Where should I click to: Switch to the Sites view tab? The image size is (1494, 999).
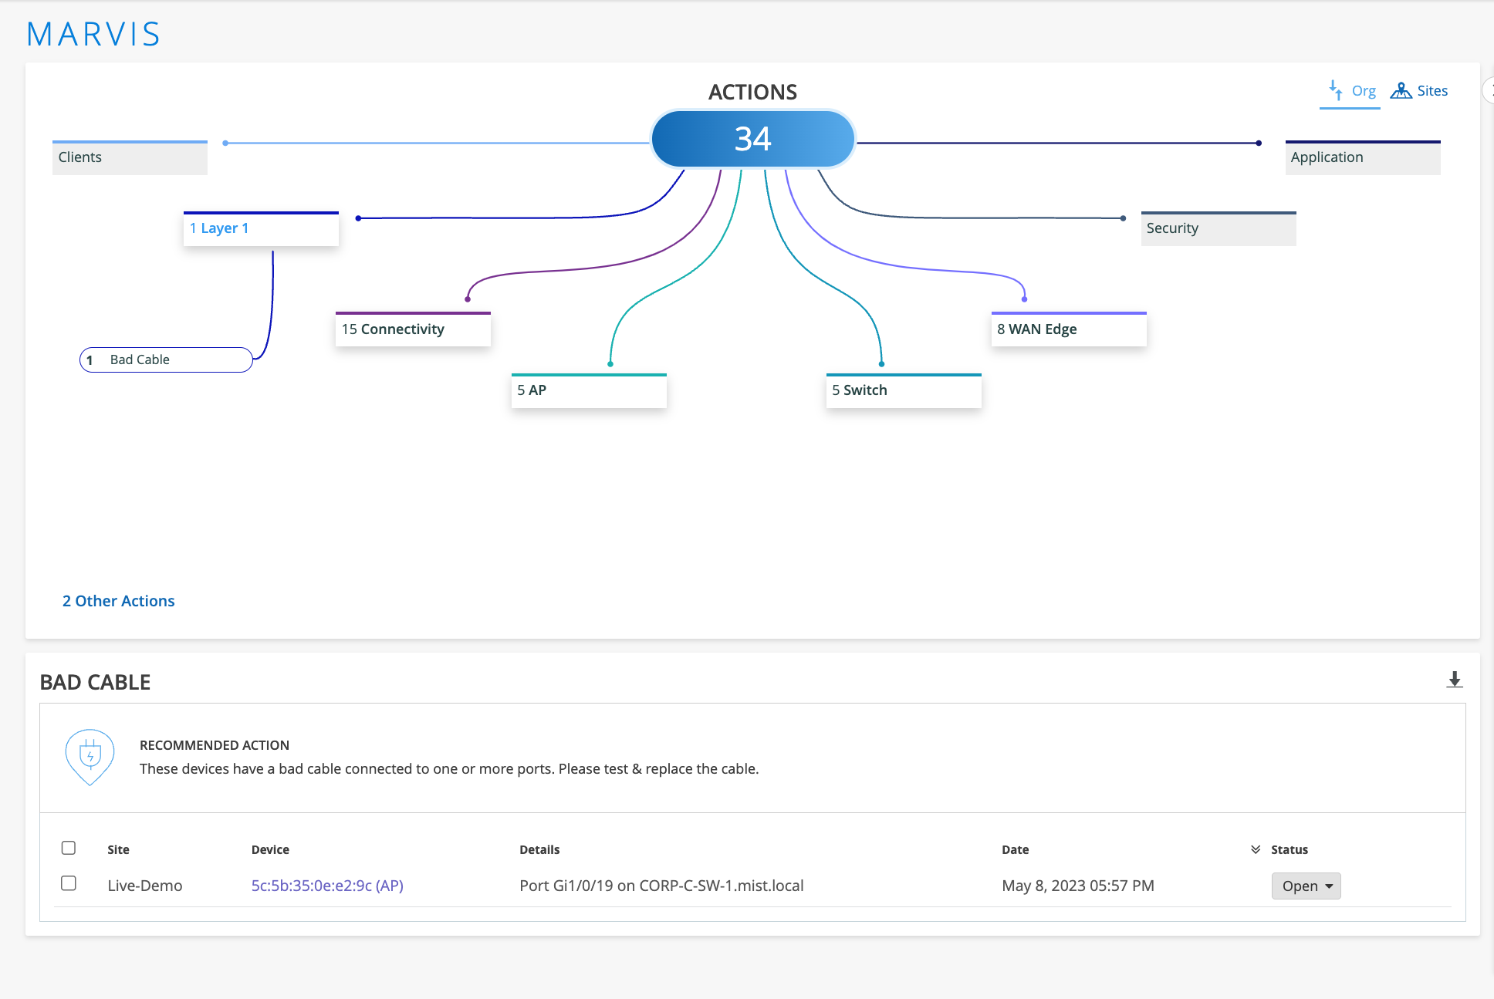coord(1432,91)
